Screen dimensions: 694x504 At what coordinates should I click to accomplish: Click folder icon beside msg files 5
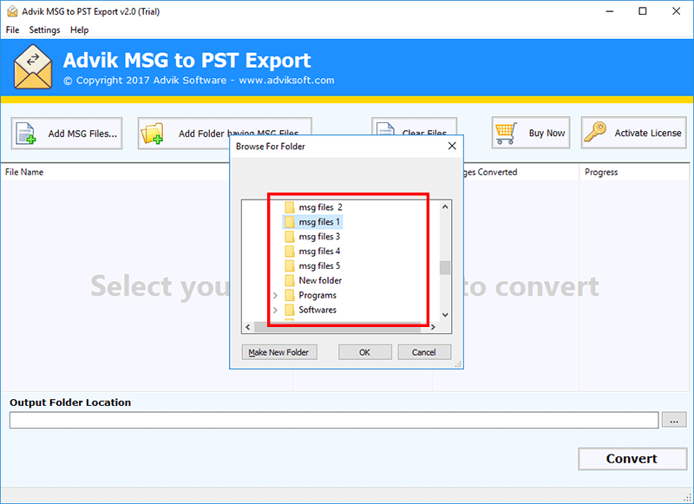click(x=290, y=265)
